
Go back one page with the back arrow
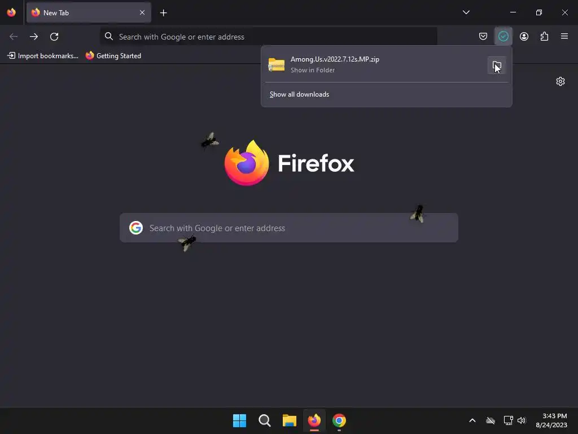click(14, 37)
